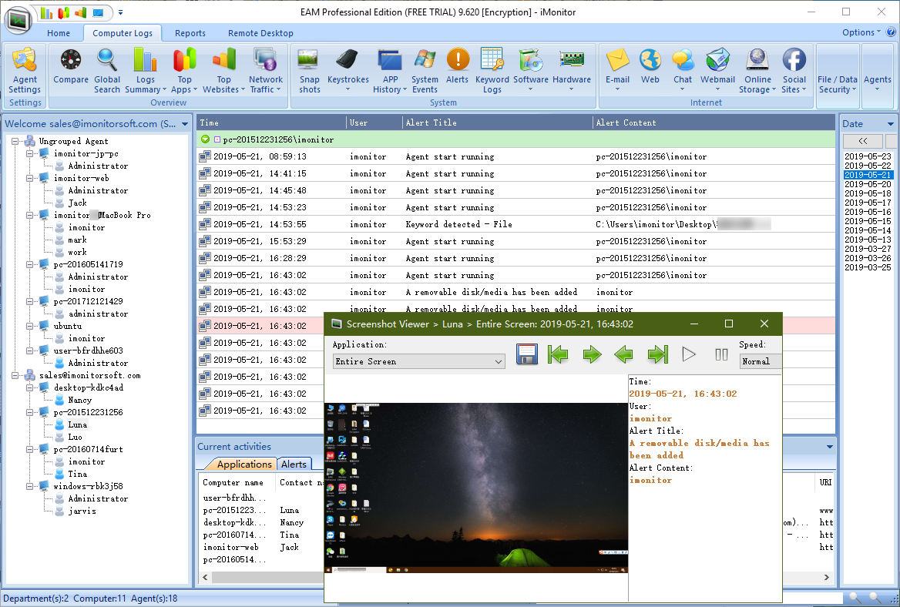Open E-mail logs
Screen dimensions: 900x607
(x=618, y=71)
